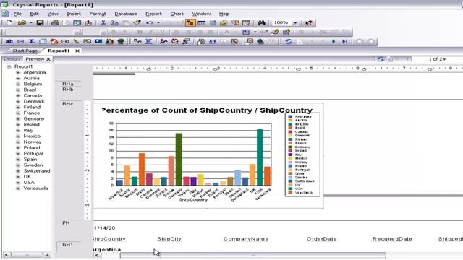Select the OrderDate column header
Viewport: 463px width, 260px height.
coord(321,239)
